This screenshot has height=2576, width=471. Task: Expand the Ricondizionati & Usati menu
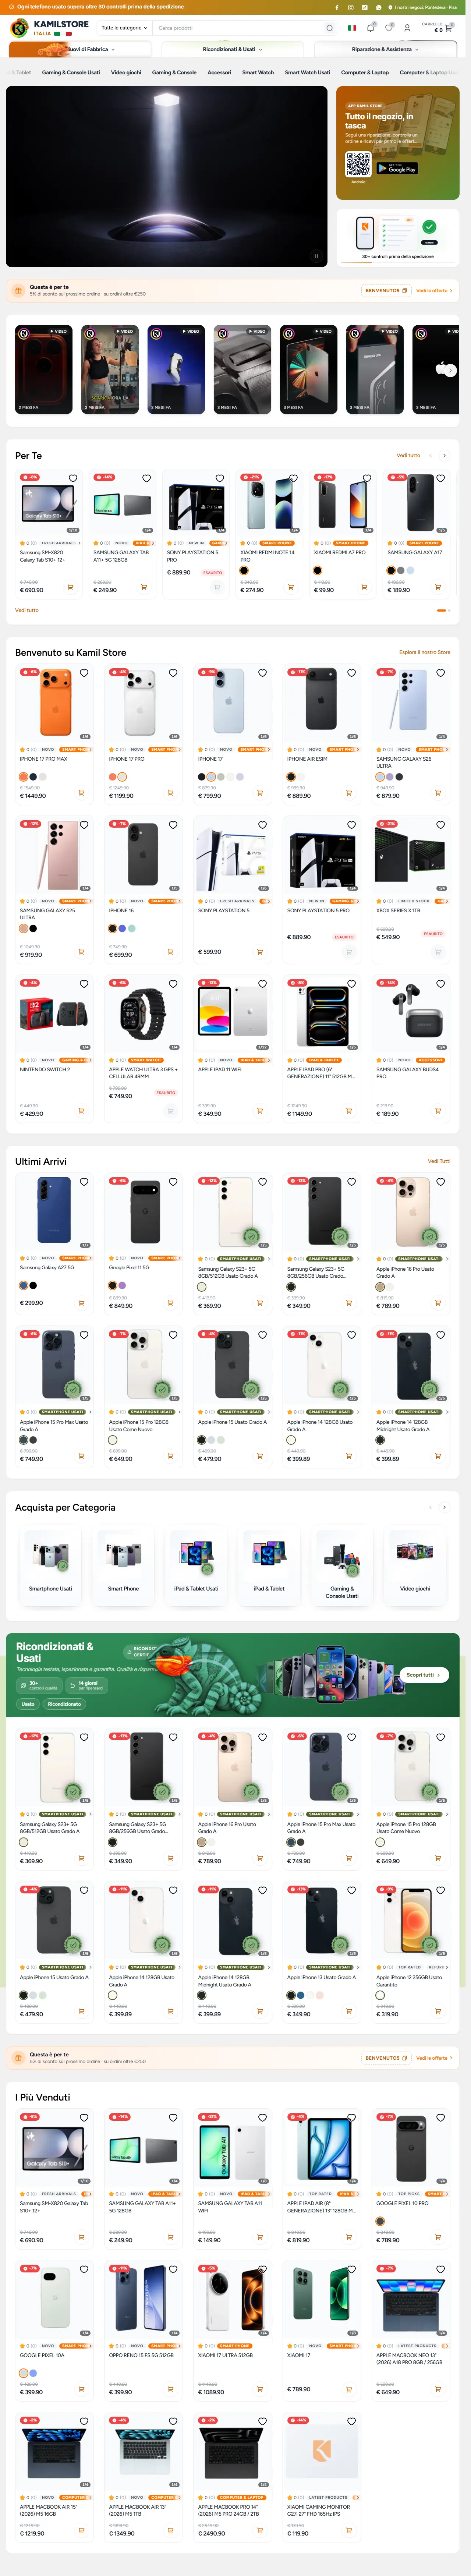(232, 49)
